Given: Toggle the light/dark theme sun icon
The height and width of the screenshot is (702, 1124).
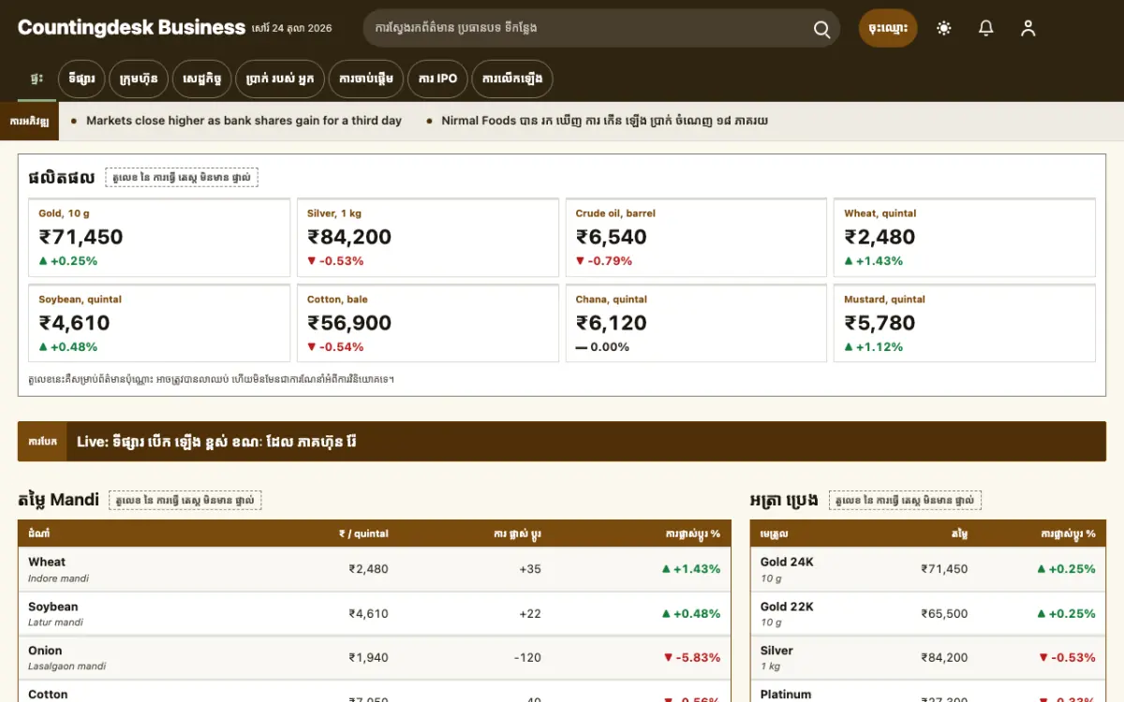Looking at the screenshot, I should pos(944,28).
